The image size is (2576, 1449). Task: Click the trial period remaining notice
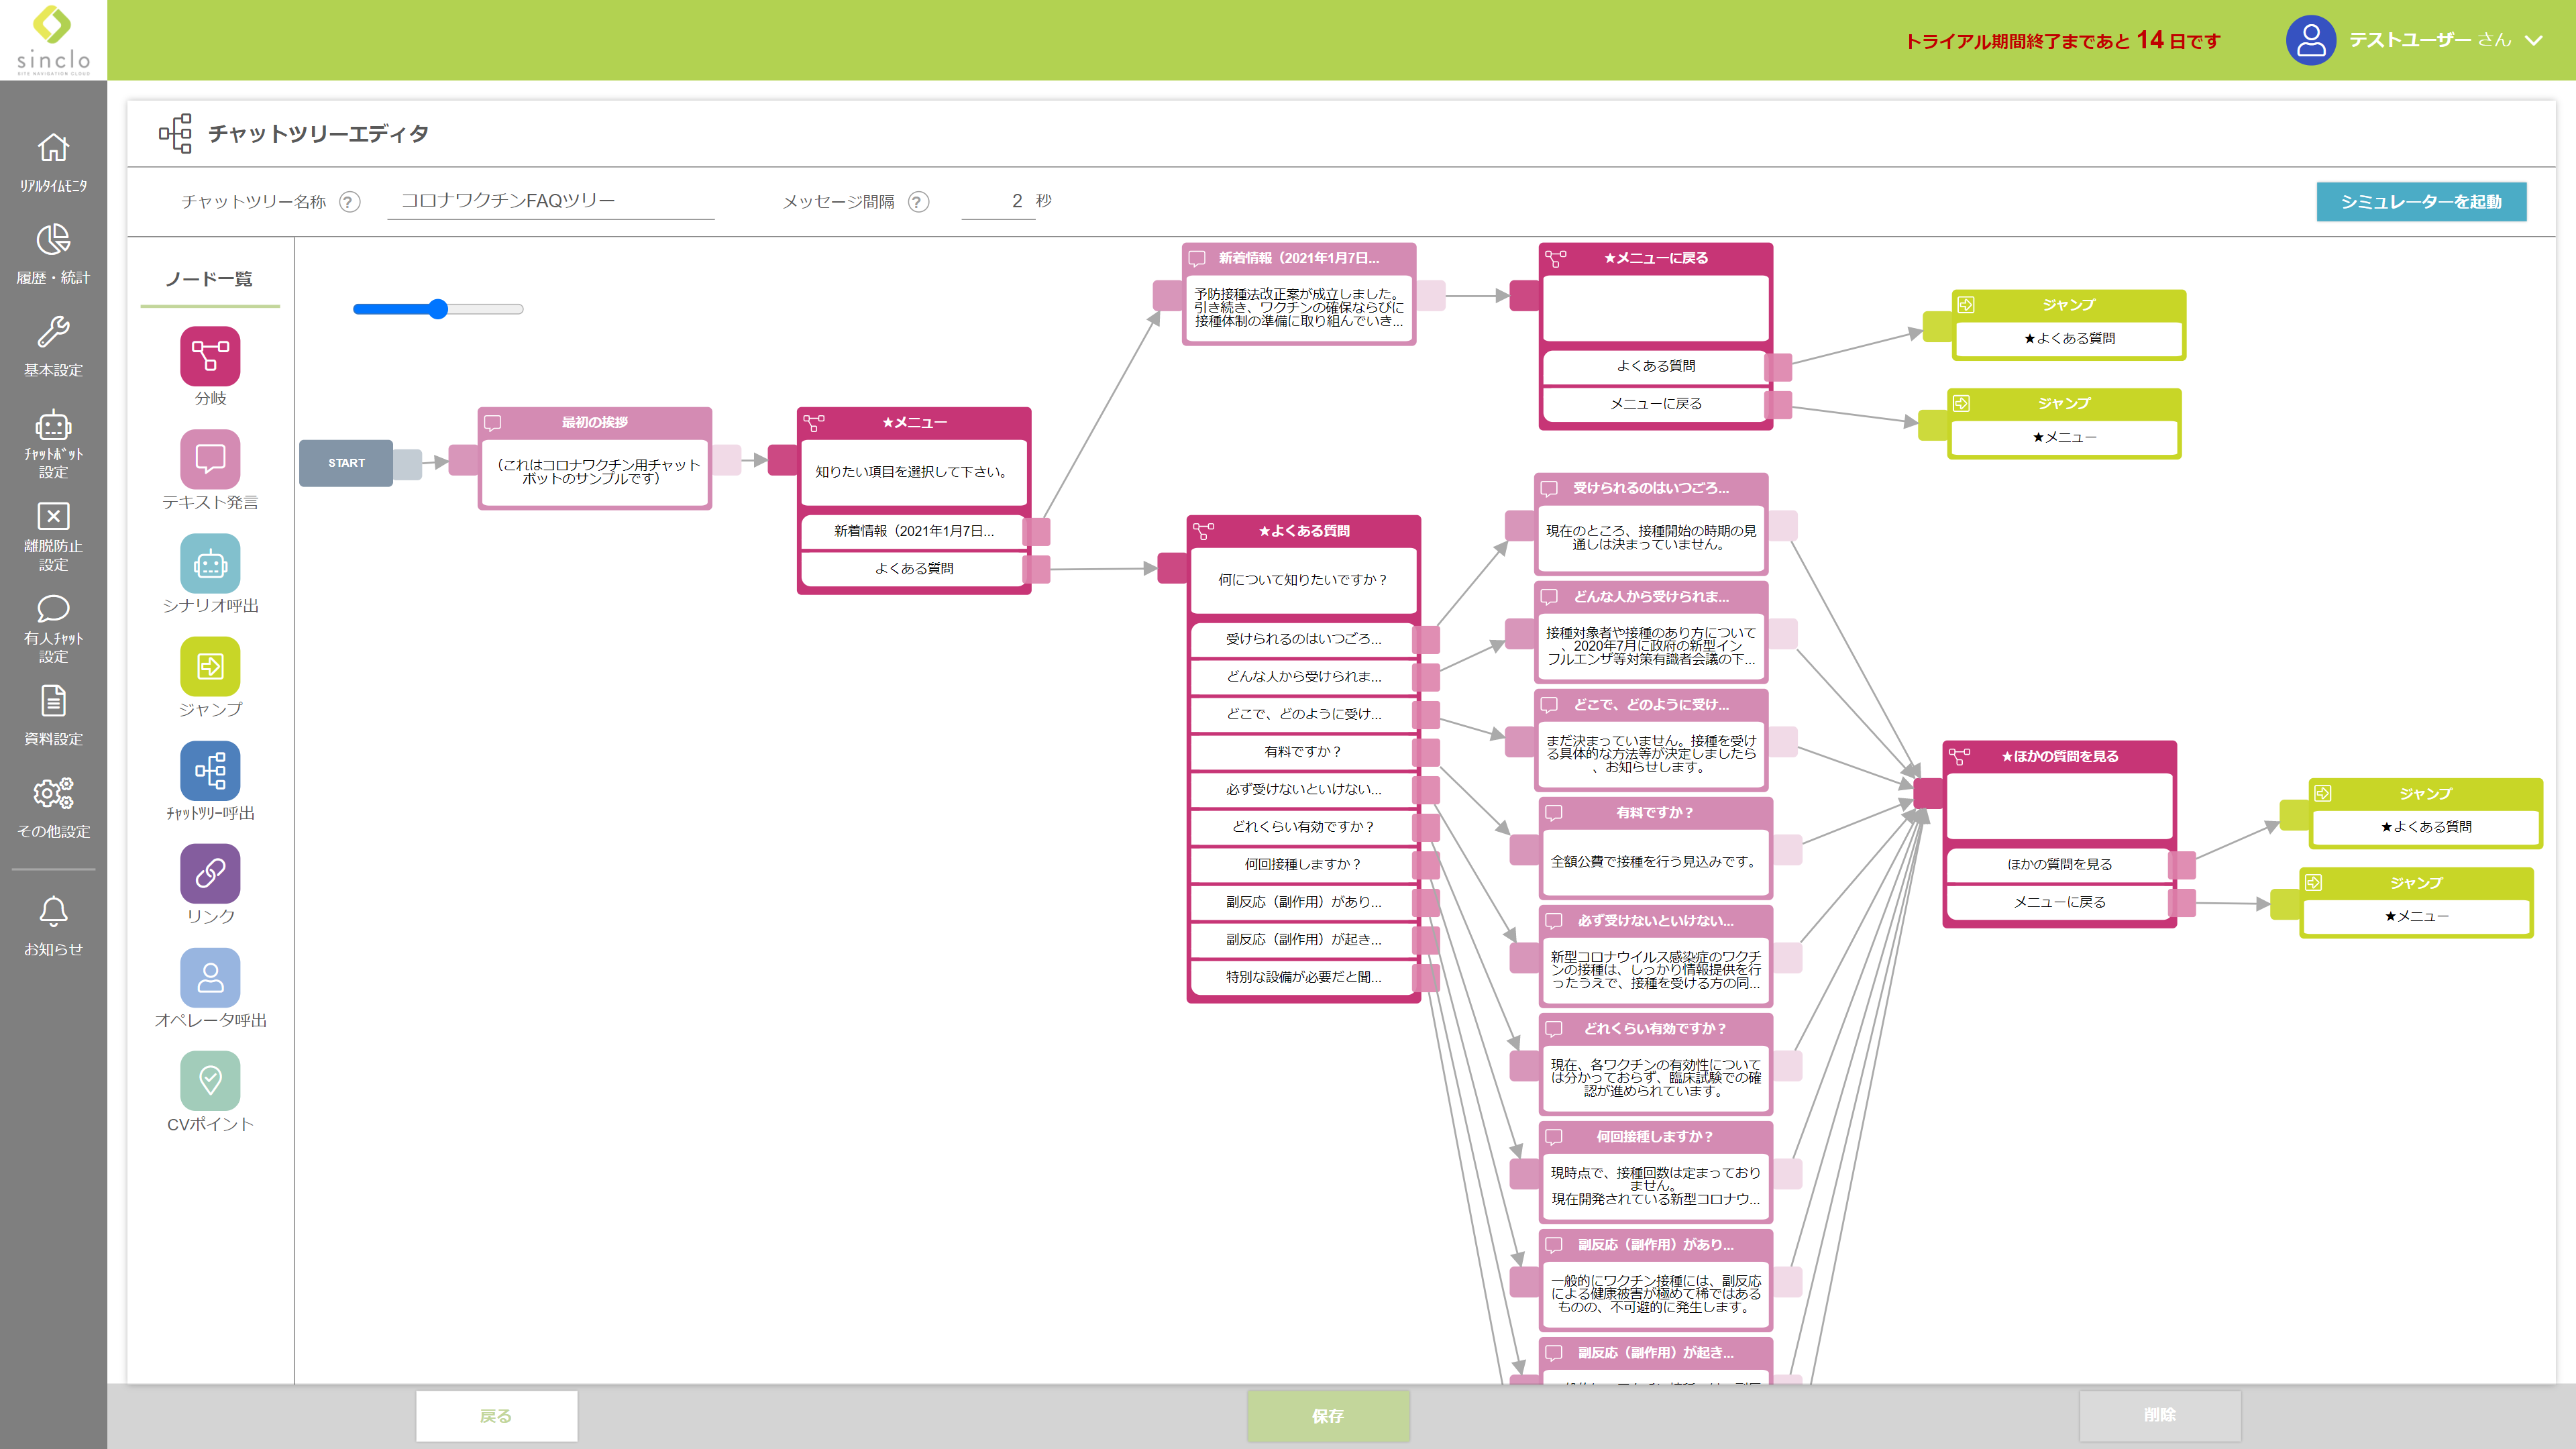click(x=2062, y=40)
